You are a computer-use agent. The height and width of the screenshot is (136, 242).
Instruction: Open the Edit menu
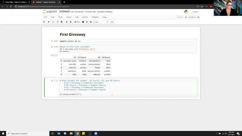click(x=53, y=17)
